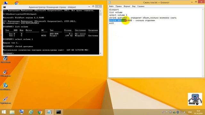Open the volume speaker tray icon

coord(185,112)
